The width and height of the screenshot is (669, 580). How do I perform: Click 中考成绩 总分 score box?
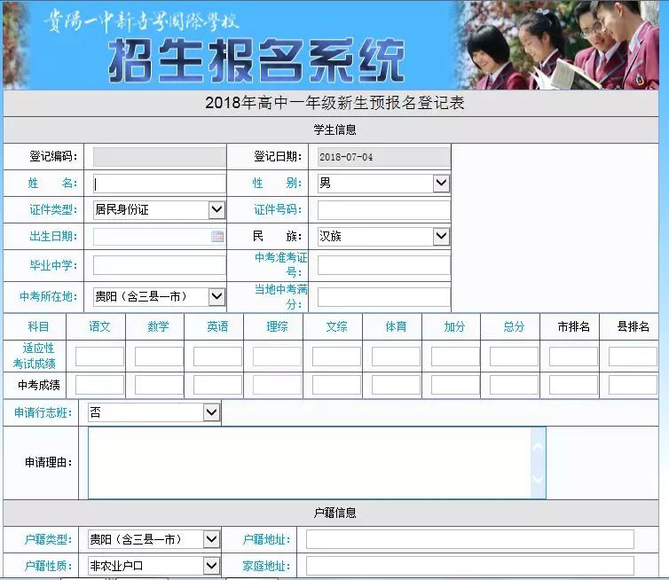click(x=514, y=385)
